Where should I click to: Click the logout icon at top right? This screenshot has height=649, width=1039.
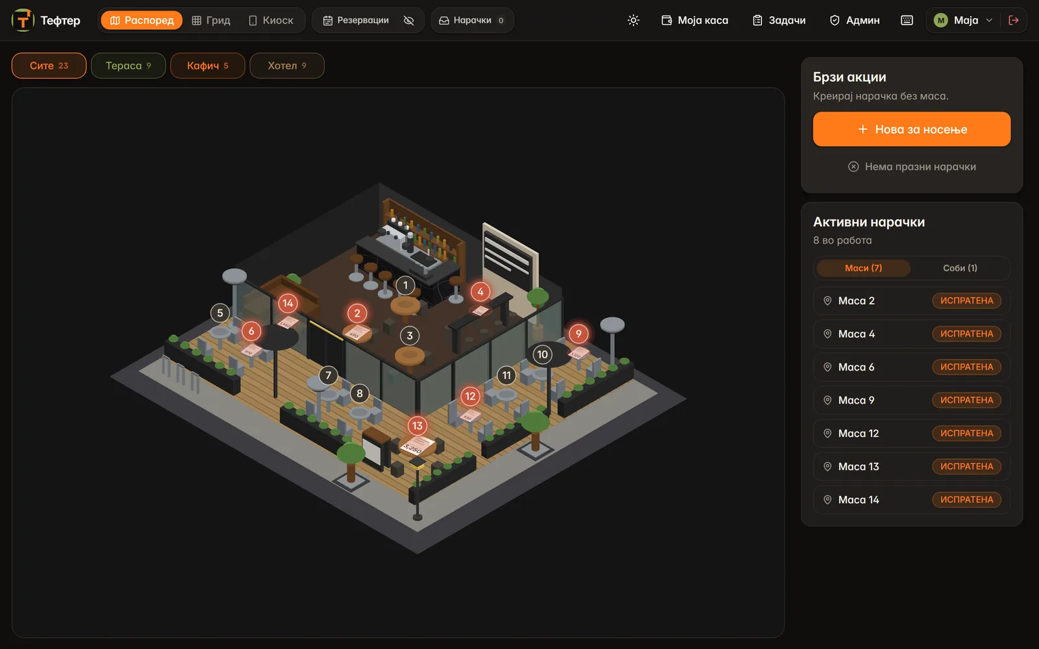point(1013,20)
